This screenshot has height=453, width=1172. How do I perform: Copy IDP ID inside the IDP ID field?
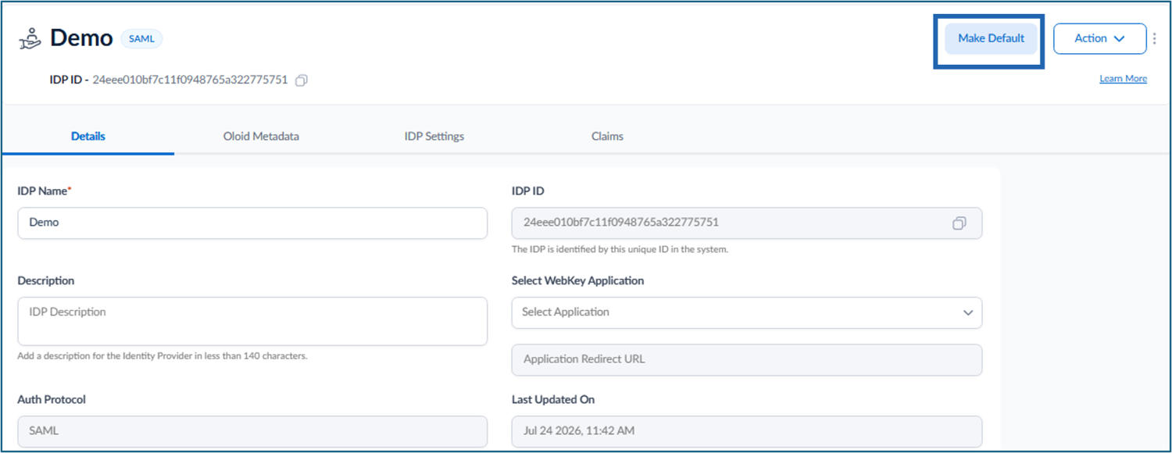click(959, 223)
